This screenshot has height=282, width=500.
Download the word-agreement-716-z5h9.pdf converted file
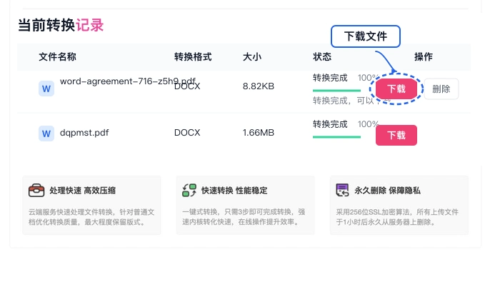(396, 89)
